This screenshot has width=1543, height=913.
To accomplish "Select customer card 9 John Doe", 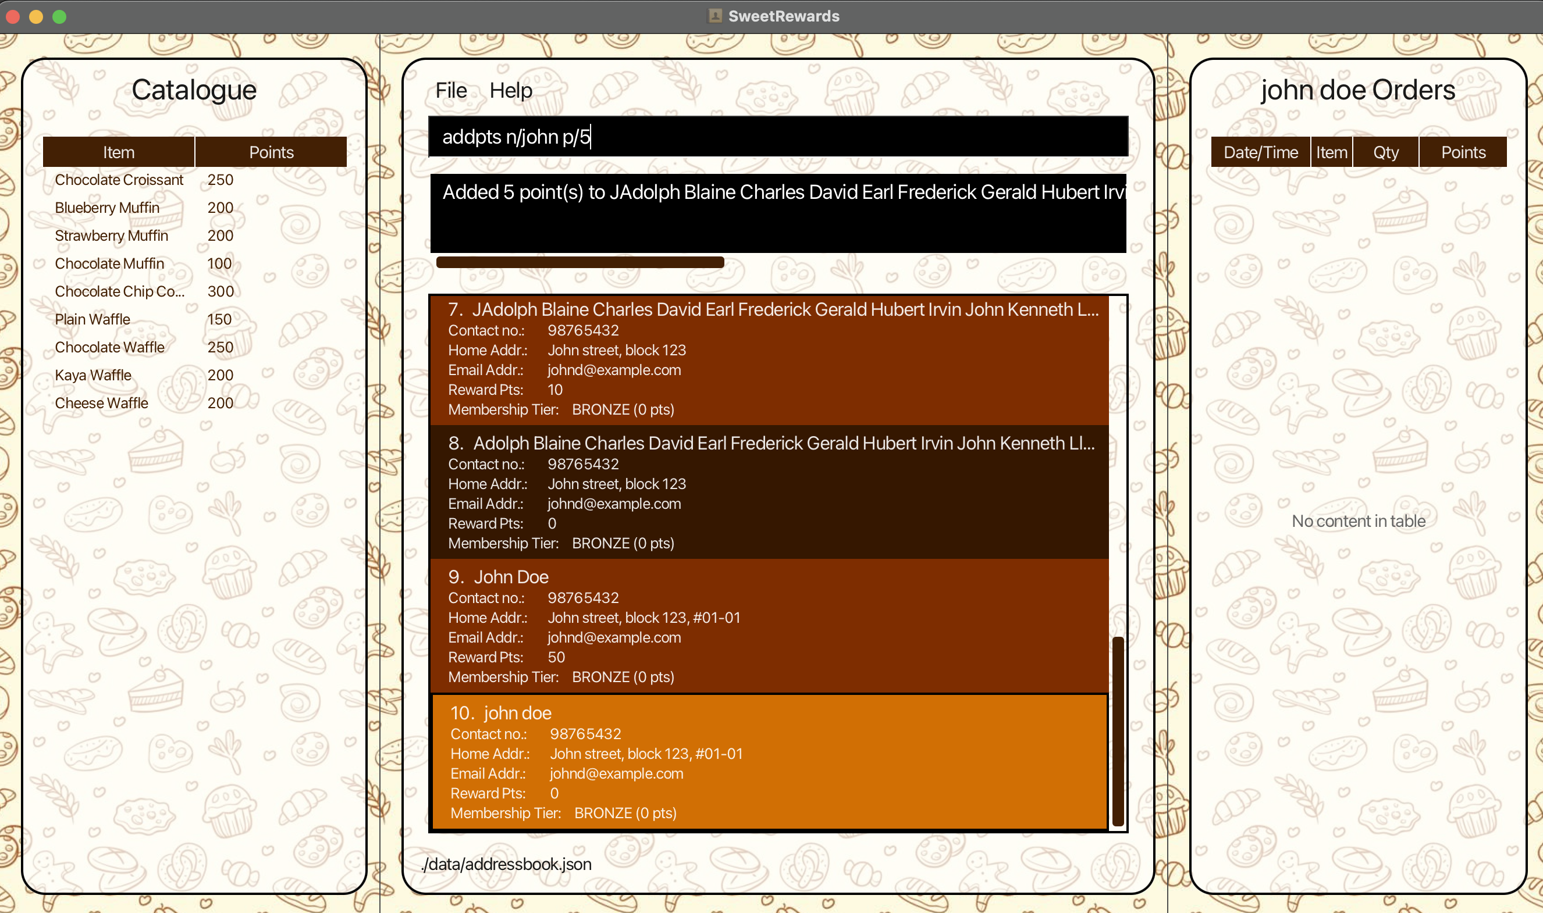I will tap(769, 626).
